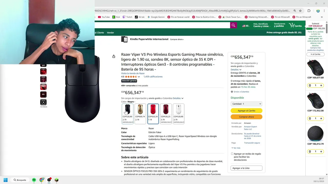Open the Carrito cart icon
328x184 pixels.
point(295,25)
